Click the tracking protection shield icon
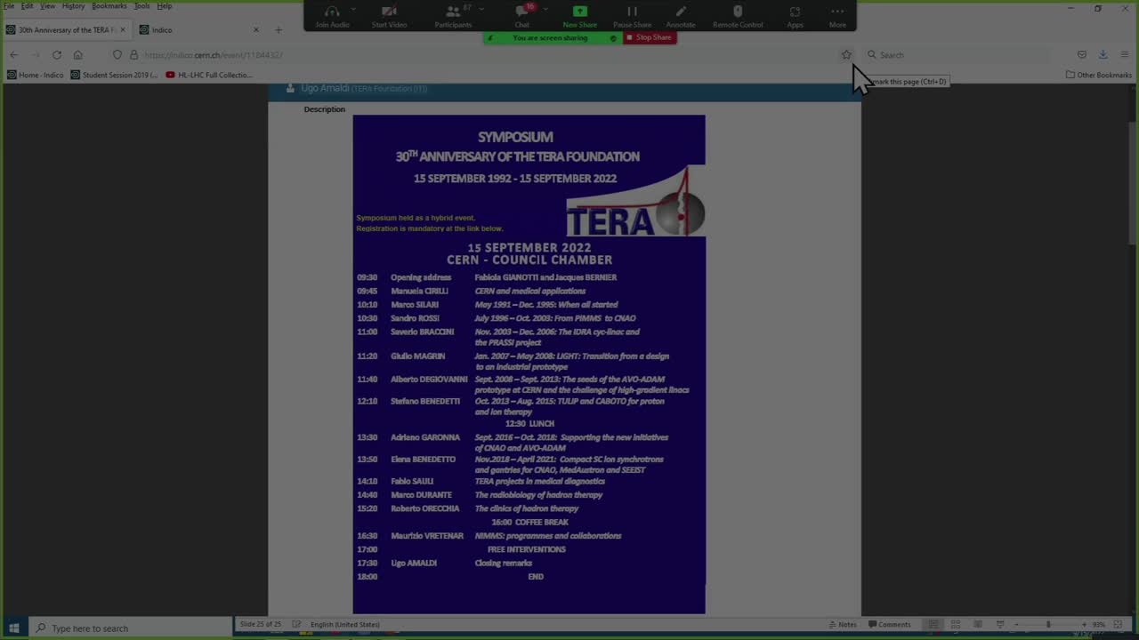 click(117, 55)
